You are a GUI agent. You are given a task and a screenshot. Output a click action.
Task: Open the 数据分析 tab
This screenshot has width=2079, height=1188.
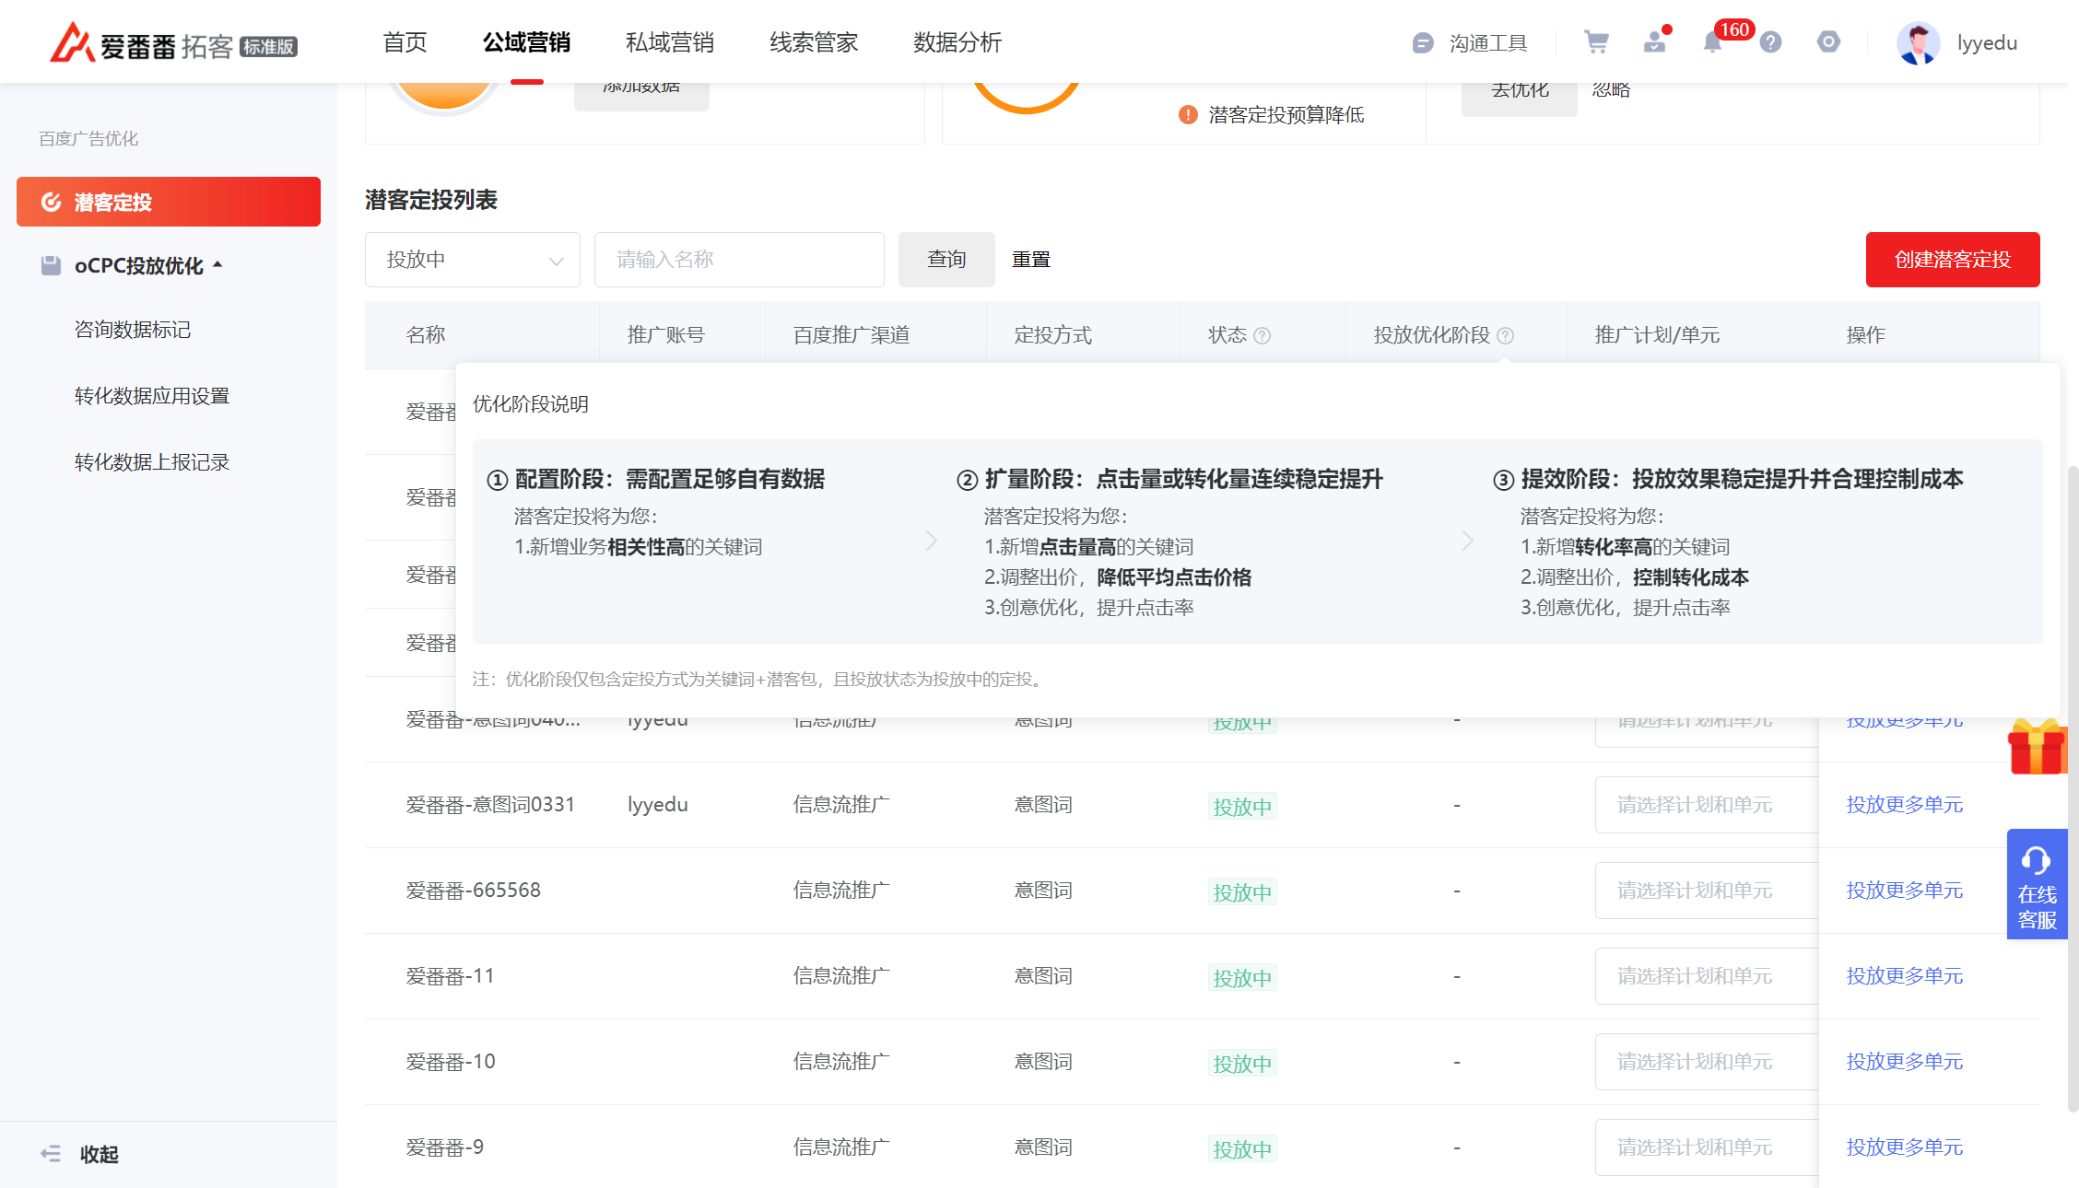[957, 42]
